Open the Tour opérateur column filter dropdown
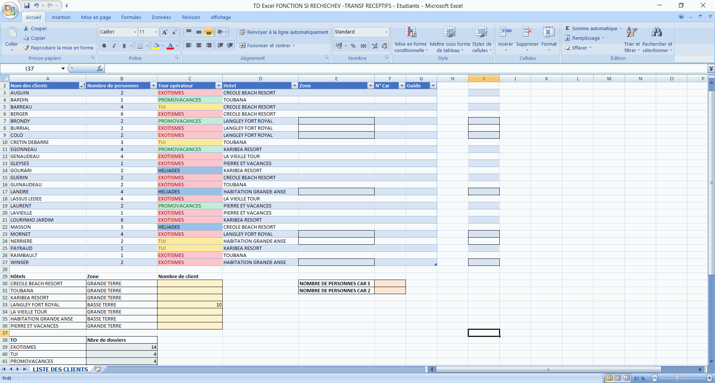Image resolution: width=715 pixels, height=383 pixels. point(219,86)
